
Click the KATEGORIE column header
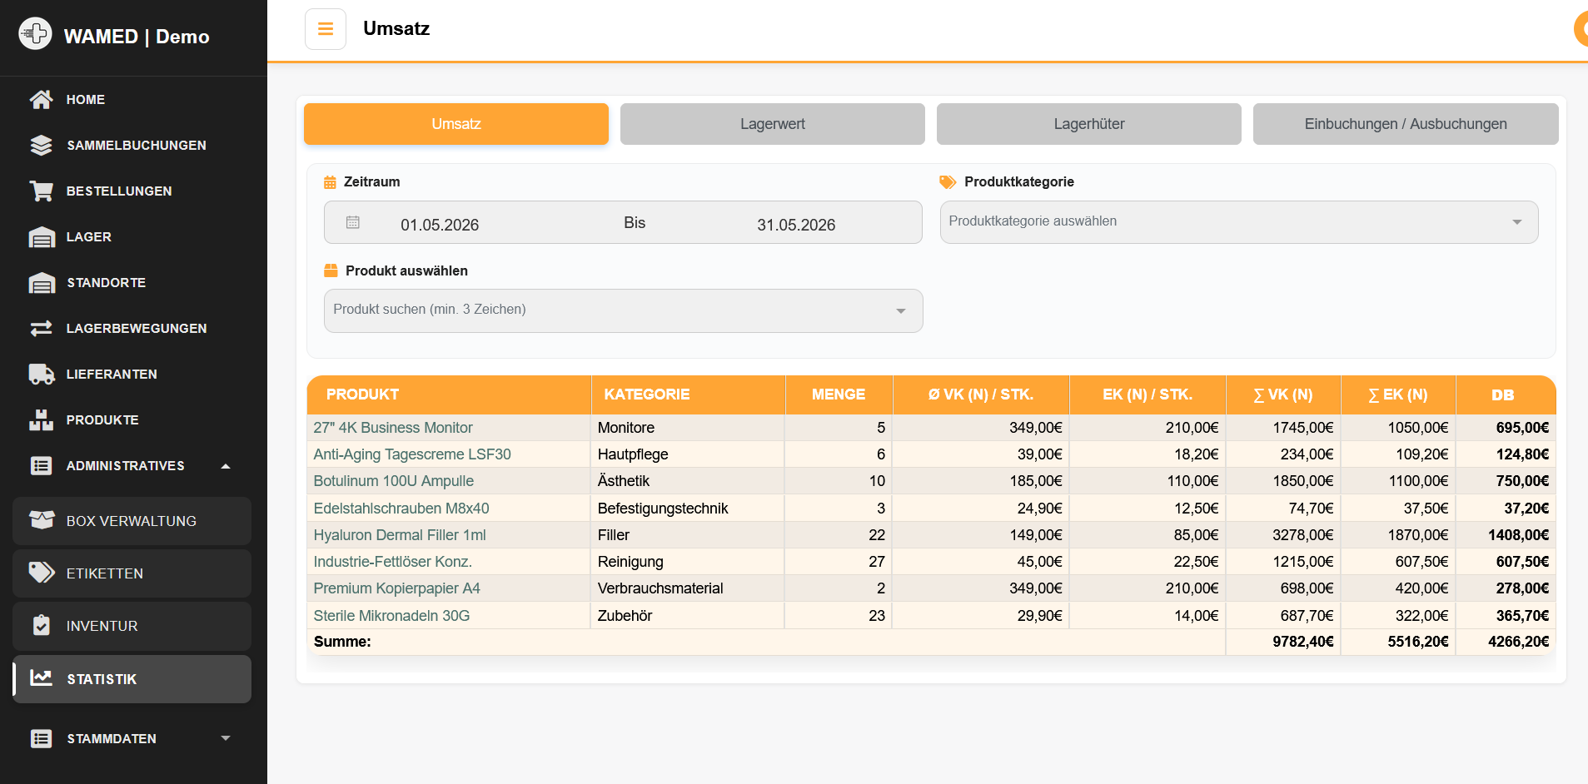(x=689, y=394)
